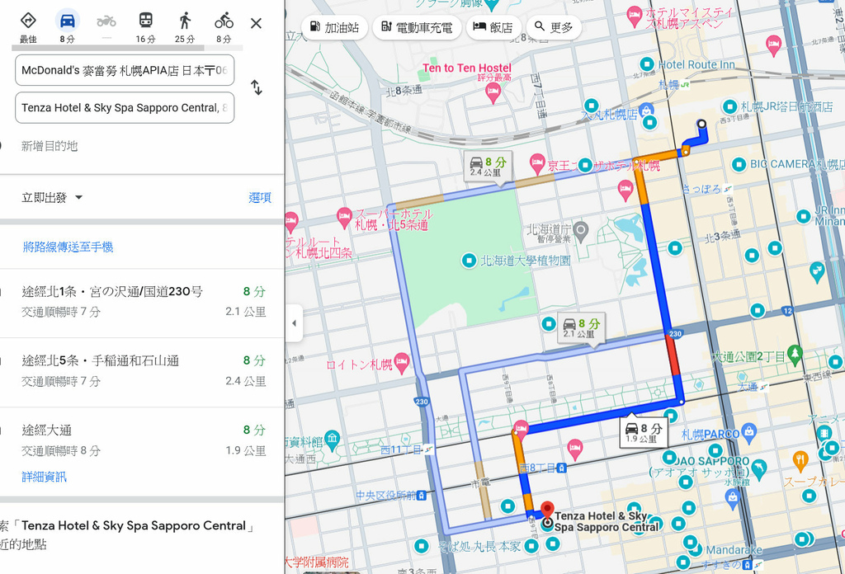Filter map by 電動車充電 EV charging

pyautogui.click(x=417, y=27)
